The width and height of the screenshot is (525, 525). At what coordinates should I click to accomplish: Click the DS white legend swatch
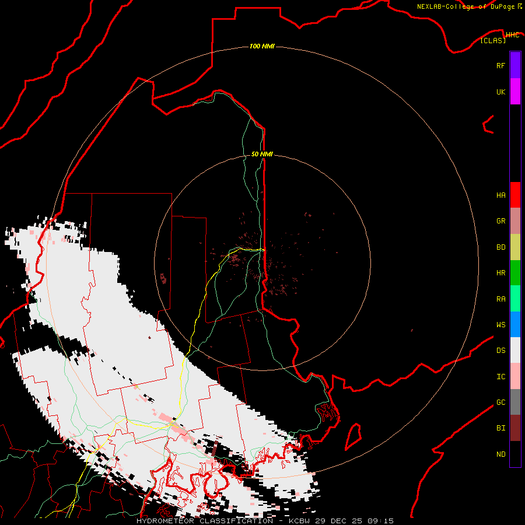click(x=515, y=350)
